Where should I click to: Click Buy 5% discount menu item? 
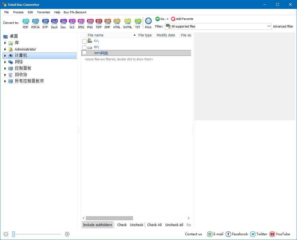[x=75, y=12]
